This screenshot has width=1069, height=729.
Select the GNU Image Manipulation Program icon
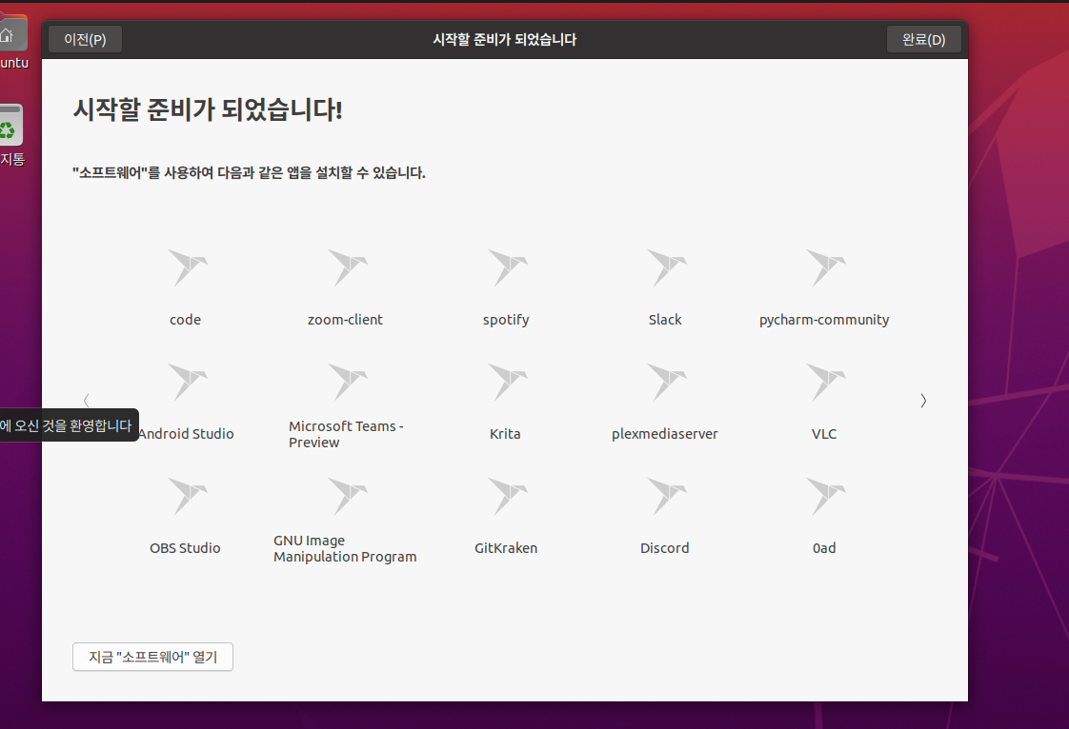tap(347, 495)
